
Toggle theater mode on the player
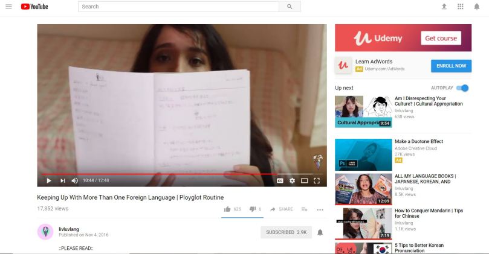[x=304, y=180]
